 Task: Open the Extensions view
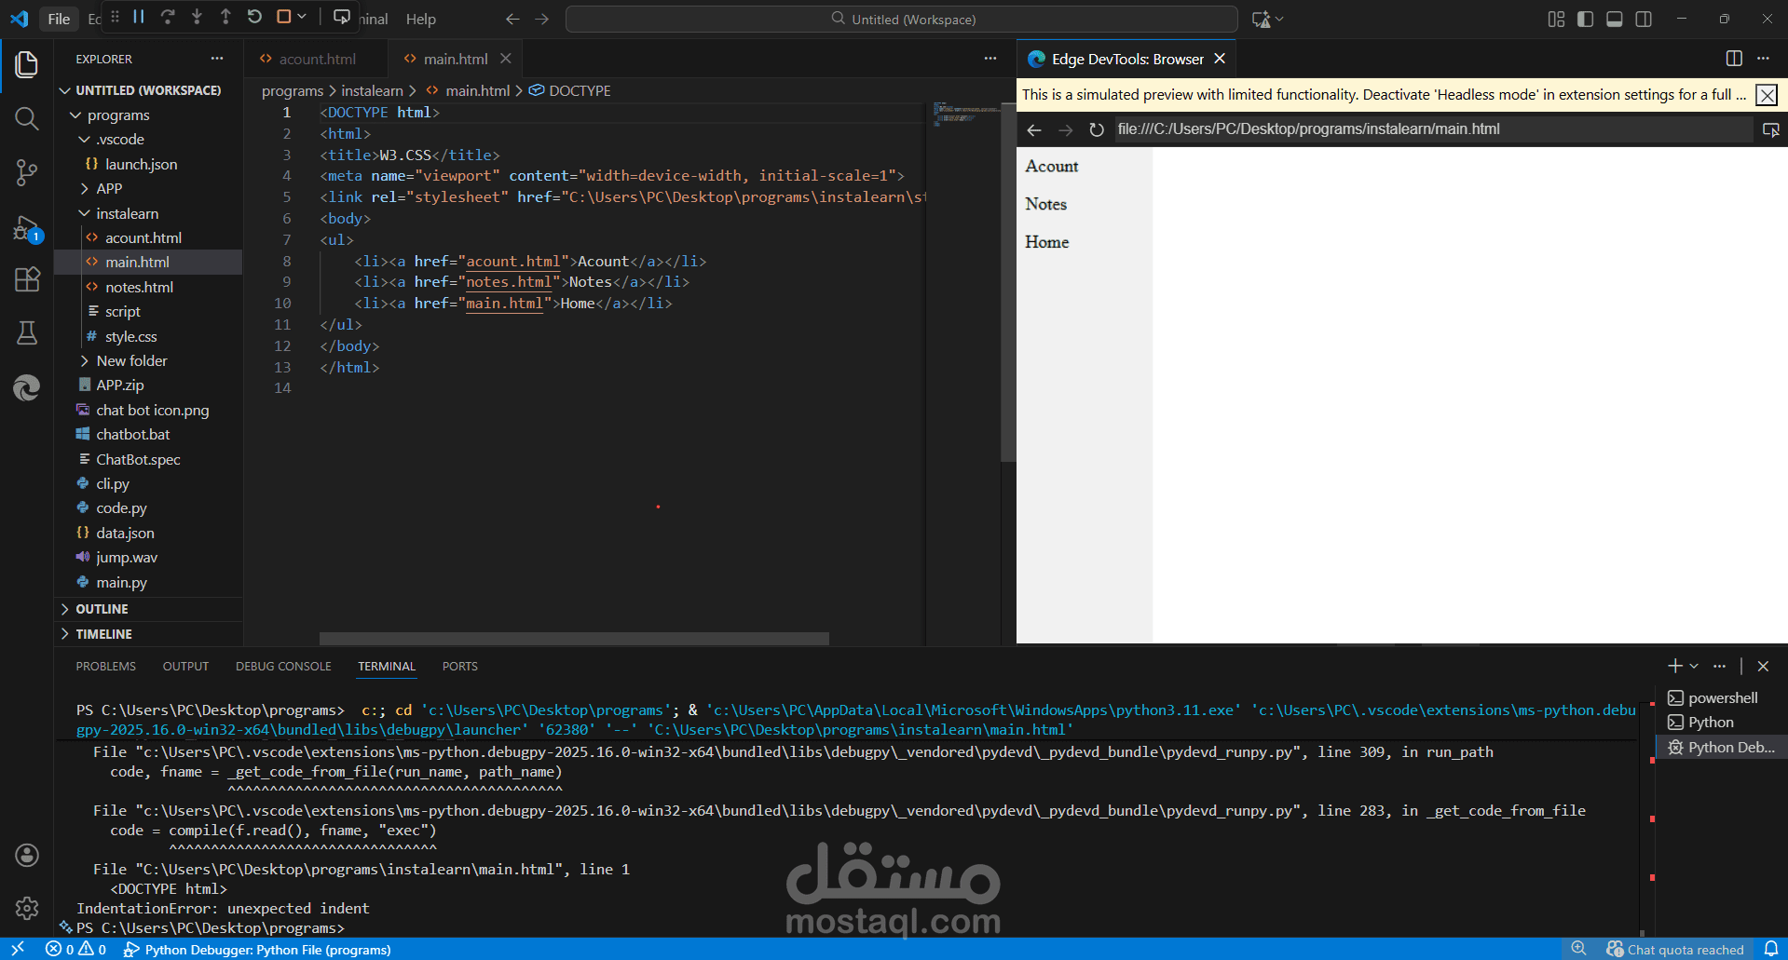[27, 280]
